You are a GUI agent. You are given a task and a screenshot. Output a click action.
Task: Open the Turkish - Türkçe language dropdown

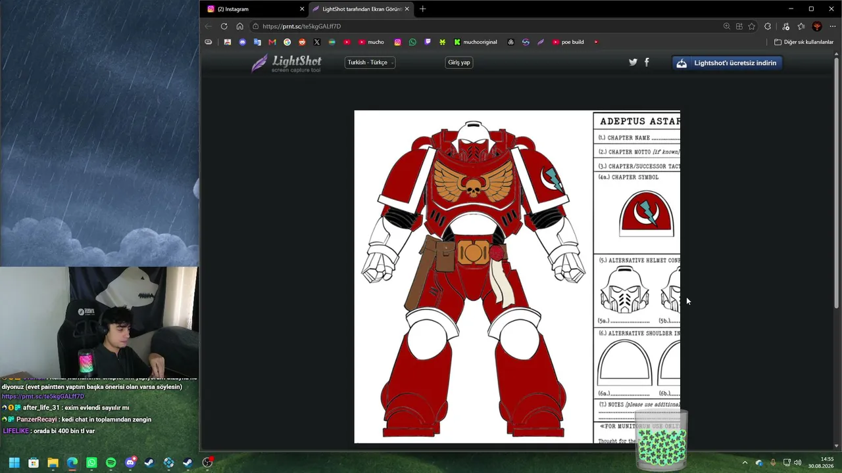pos(370,62)
